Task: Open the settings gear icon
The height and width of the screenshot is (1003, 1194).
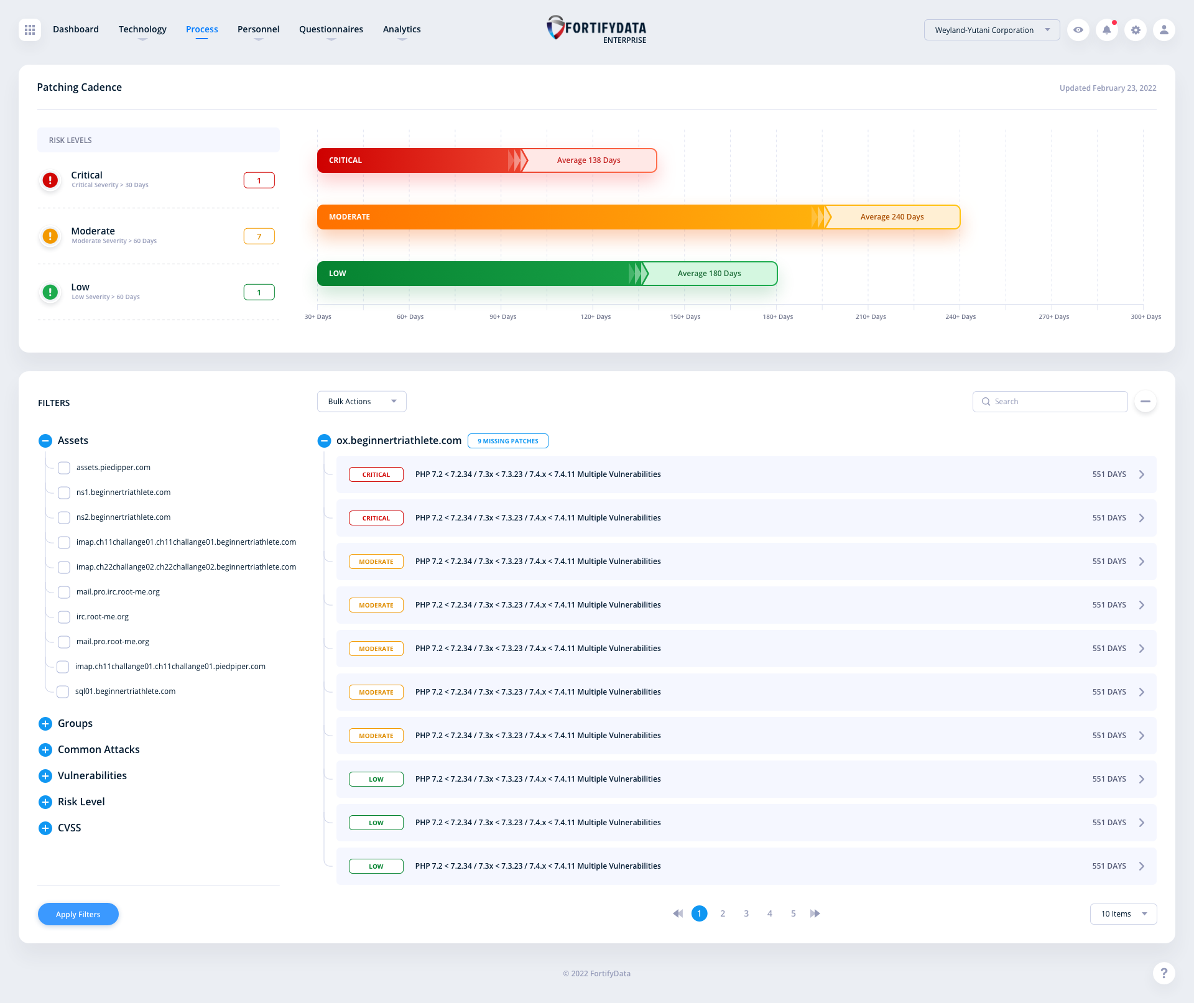Action: tap(1136, 30)
